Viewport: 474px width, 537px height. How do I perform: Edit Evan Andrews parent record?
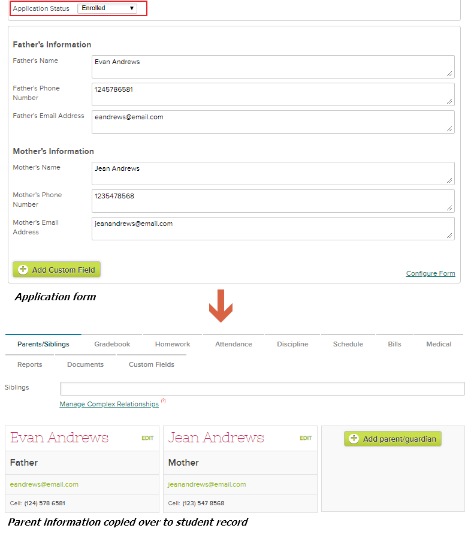point(147,438)
